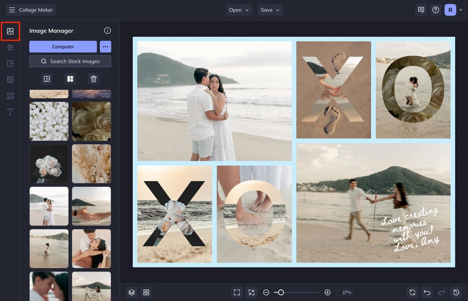Open the user account avatar menu
The width and height of the screenshot is (468, 301).
click(x=450, y=10)
